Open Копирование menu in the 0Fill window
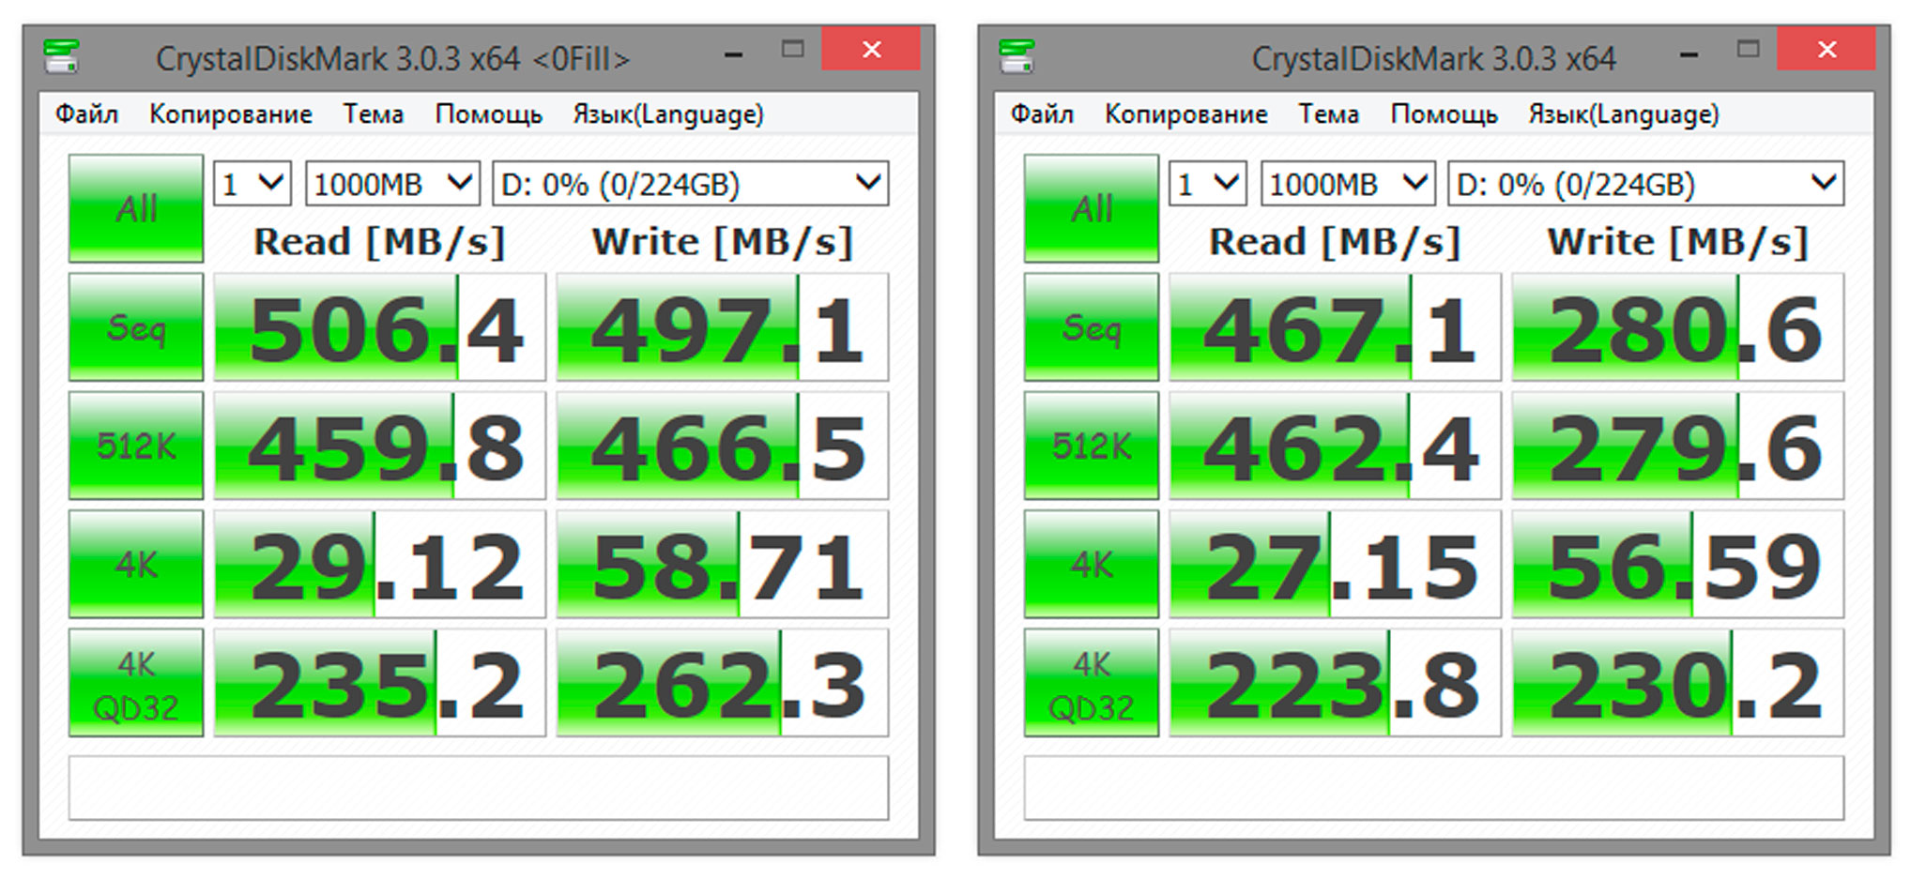This screenshot has height=878, width=1911. point(231,114)
